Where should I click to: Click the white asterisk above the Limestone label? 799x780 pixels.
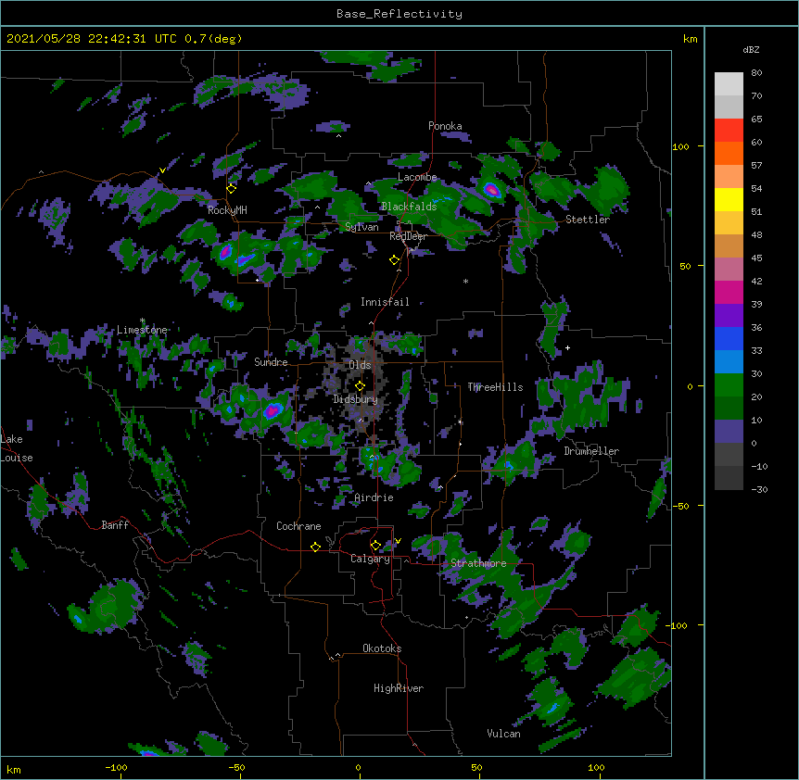pyautogui.click(x=143, y=321)
